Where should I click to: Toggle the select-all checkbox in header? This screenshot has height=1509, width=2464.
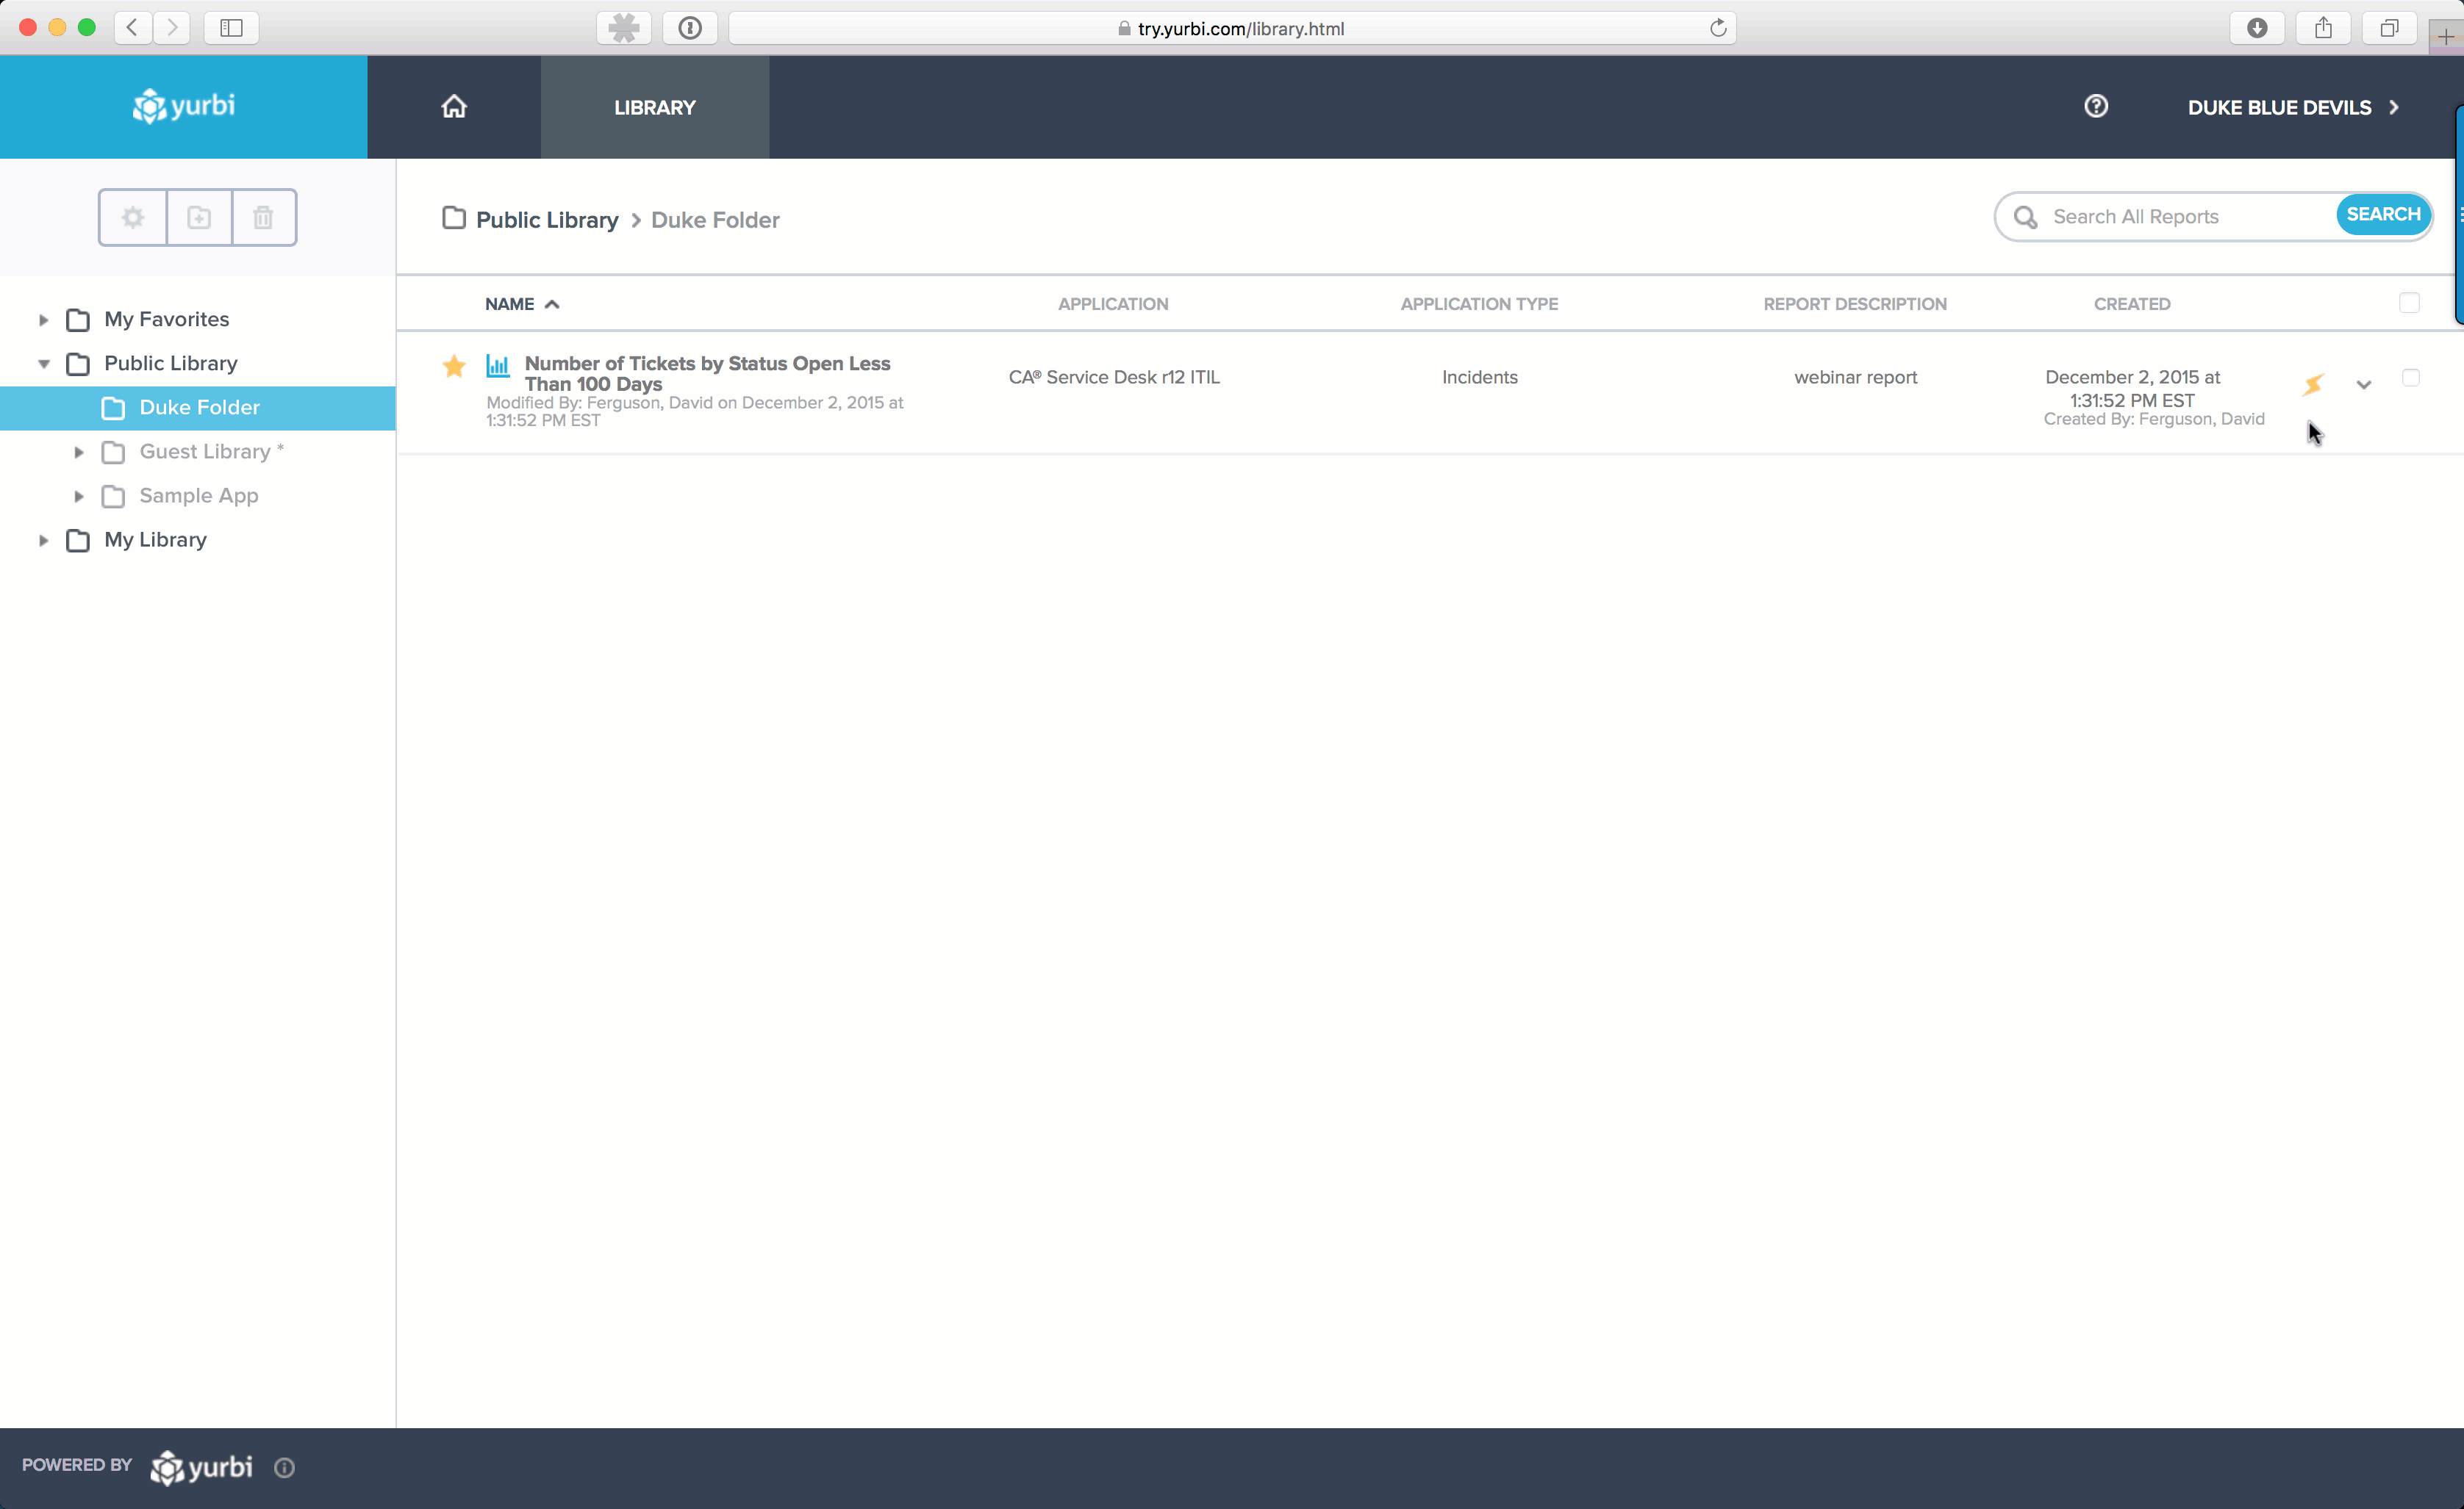(2409, 303)
